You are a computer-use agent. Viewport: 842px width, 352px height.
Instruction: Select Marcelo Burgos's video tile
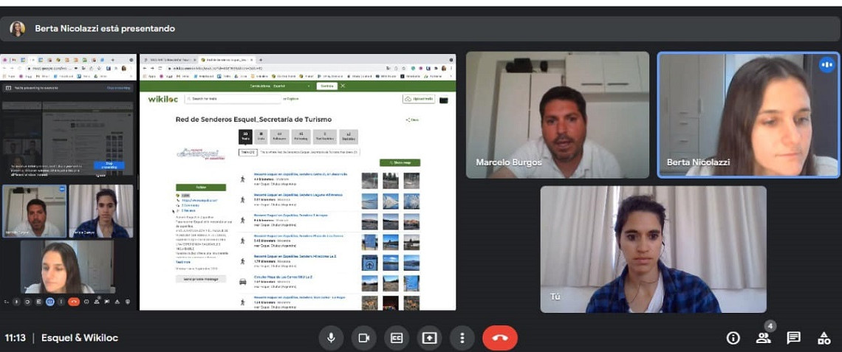(558, 115)
